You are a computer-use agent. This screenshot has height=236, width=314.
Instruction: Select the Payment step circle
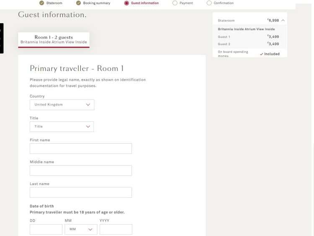click(175, 3)
